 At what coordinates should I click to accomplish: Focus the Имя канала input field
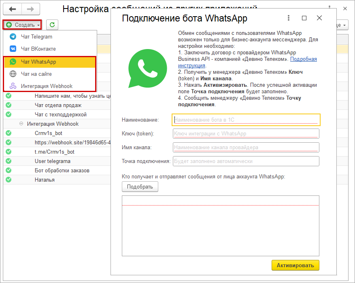pyautogui.click(x=246, y=148)
